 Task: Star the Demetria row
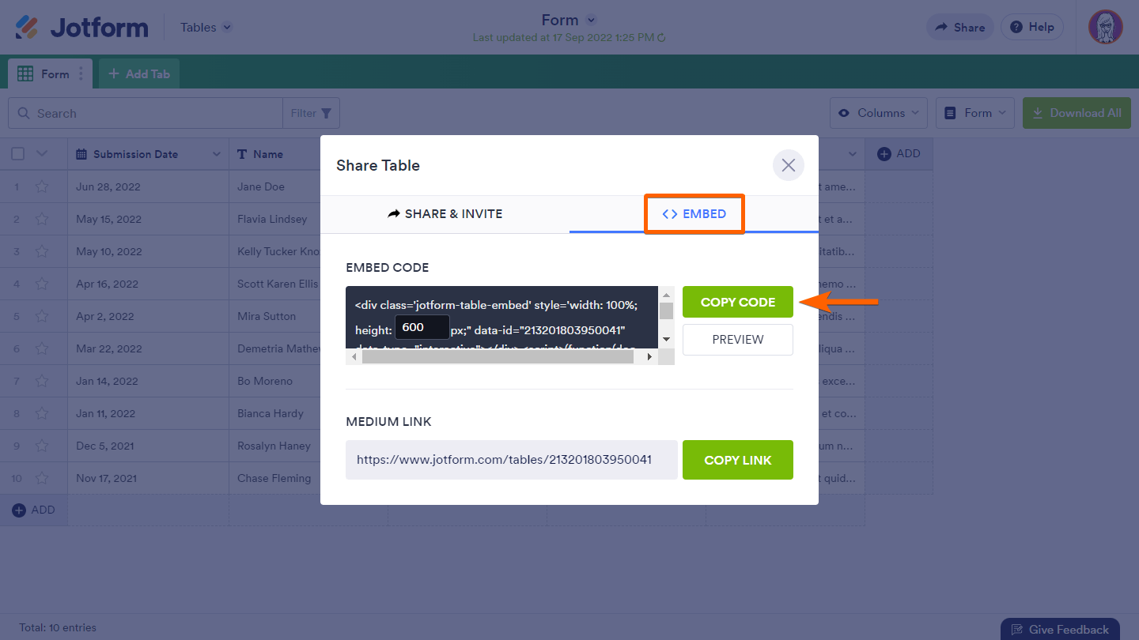click(42, 348)
